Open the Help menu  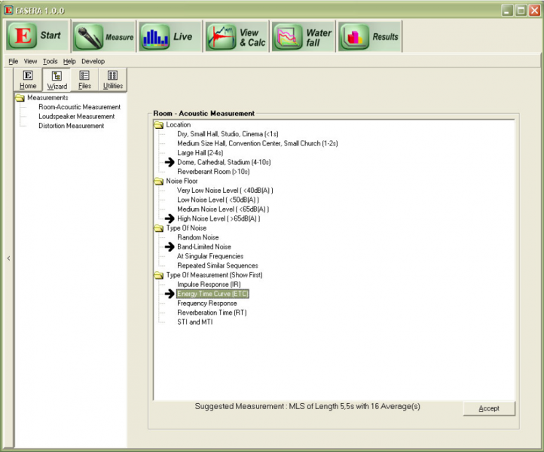[69, 62]
